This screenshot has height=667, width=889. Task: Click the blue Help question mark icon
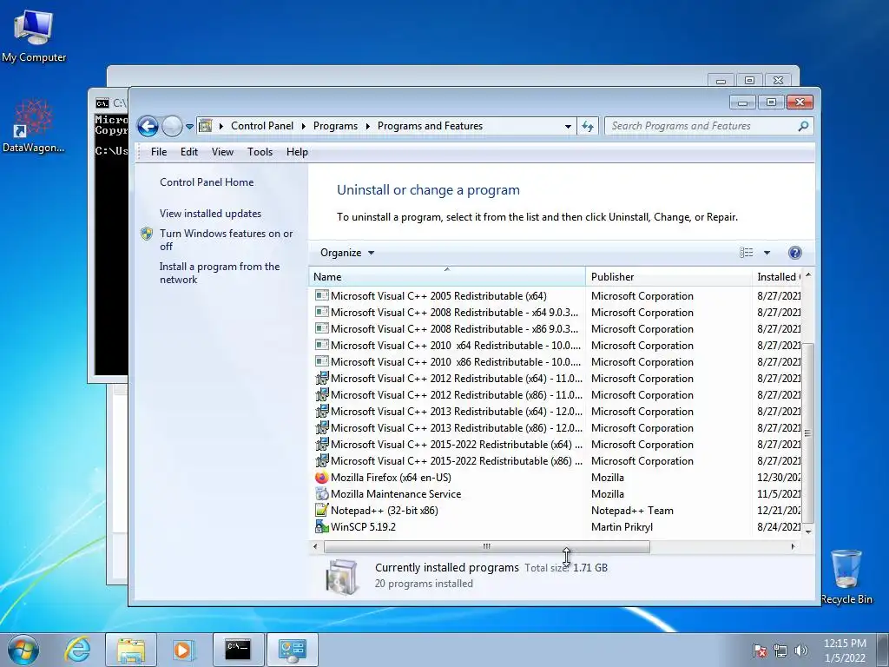click(795, 253)
